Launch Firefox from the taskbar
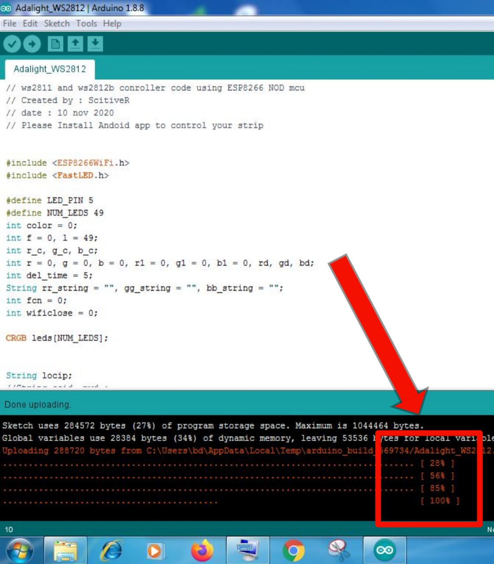Viewport: 494px width, 564px height. [202, 551]
